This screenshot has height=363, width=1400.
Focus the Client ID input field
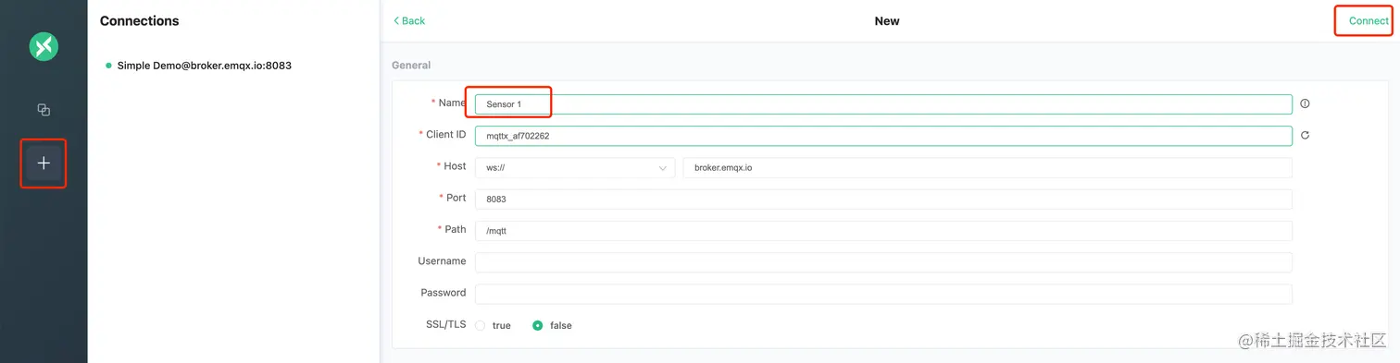883,136
